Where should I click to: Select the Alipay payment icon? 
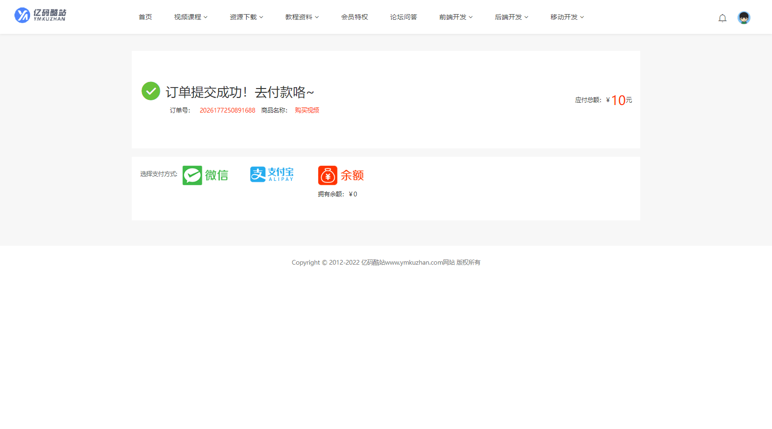coord(272,174)
